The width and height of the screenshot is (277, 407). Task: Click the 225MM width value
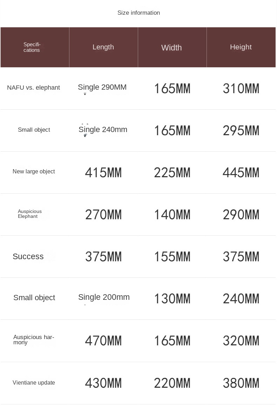point(172,173)
